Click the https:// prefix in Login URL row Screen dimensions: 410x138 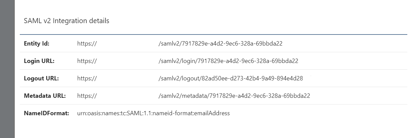pyautogui.click(x=87, y=61)
